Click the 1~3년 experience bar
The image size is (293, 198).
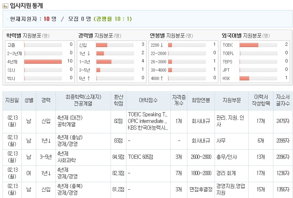(104, 62)
